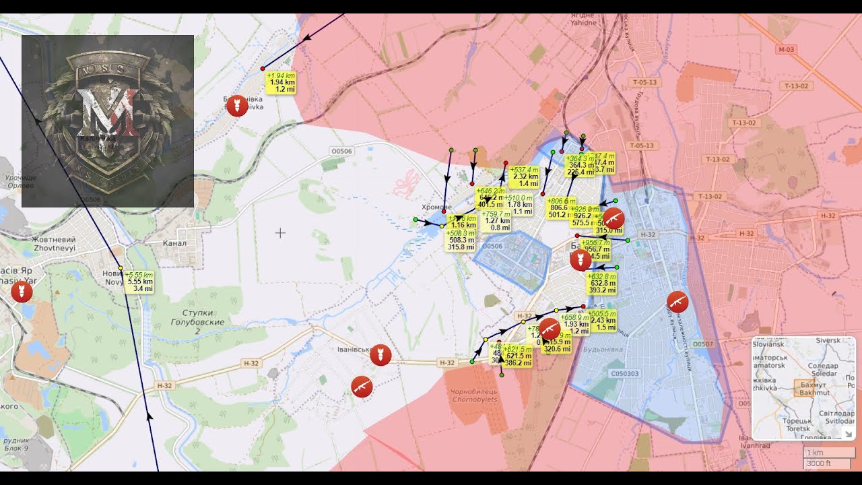Open the bomb marker beside Іванівське label
This screenshot has height=485, width=862.
pos(380,355)
